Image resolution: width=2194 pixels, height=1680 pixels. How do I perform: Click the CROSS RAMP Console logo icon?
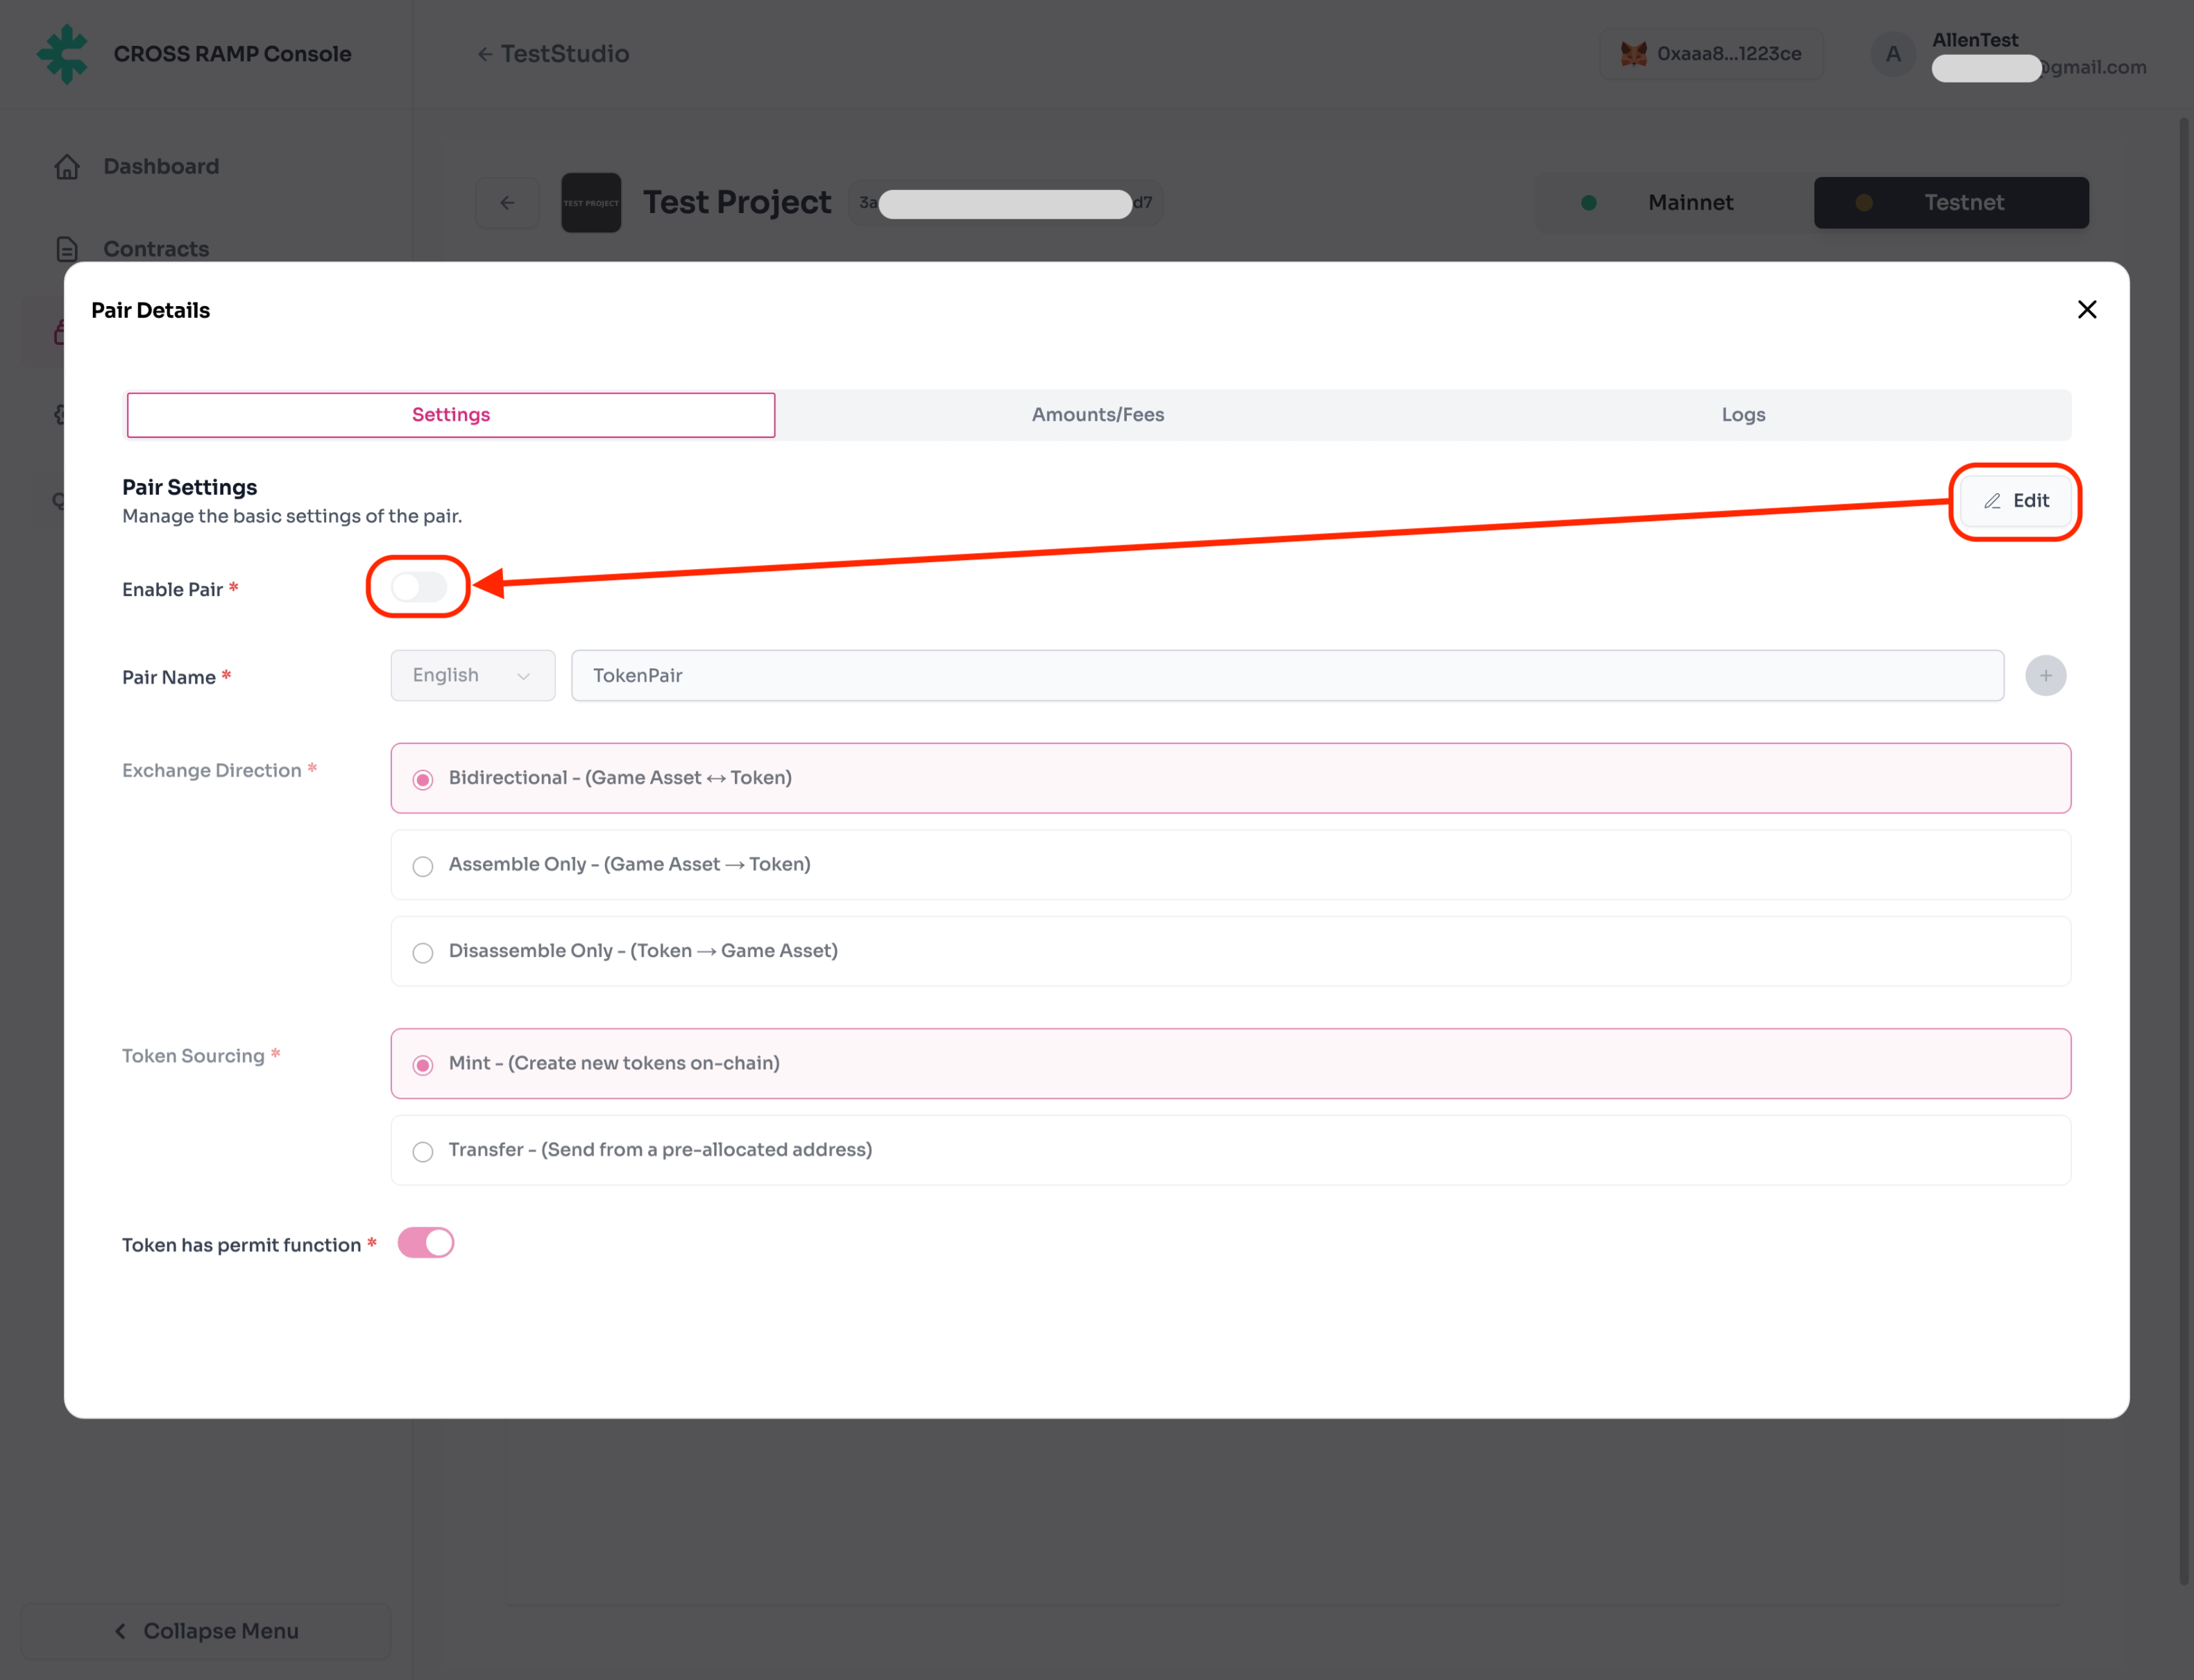[x=63, y=54]
